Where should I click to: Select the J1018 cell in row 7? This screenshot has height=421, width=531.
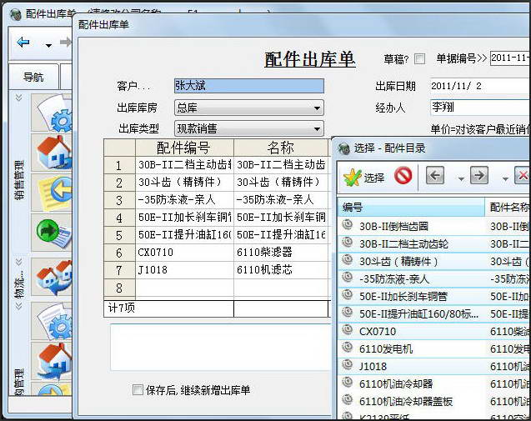pos(184,270)
